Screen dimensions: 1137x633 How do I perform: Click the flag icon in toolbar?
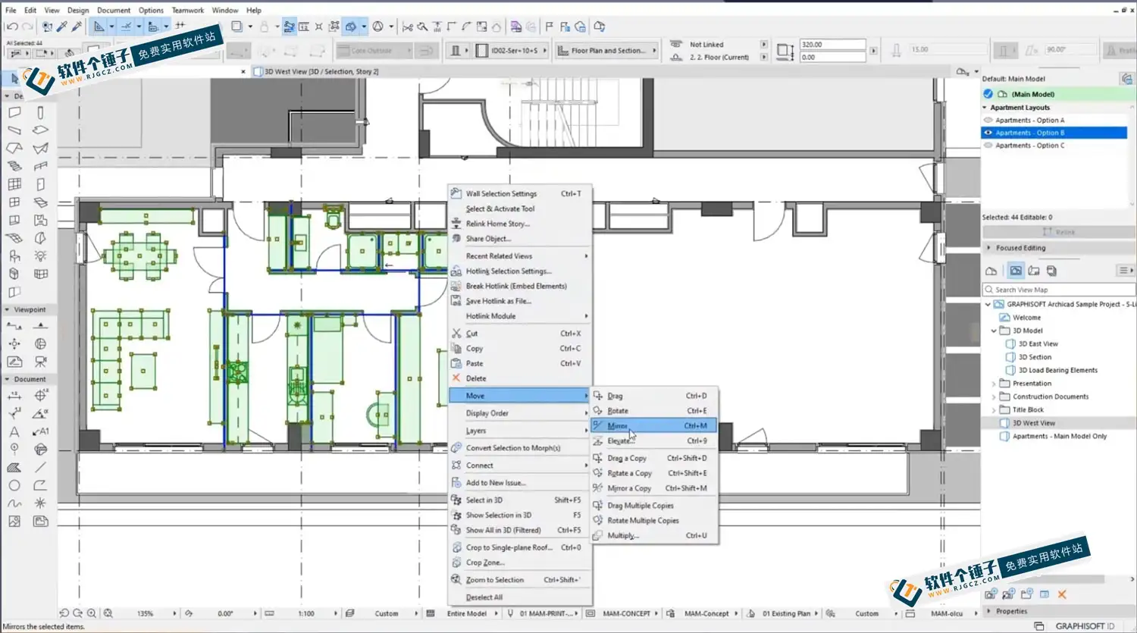(x=550, y=27)
